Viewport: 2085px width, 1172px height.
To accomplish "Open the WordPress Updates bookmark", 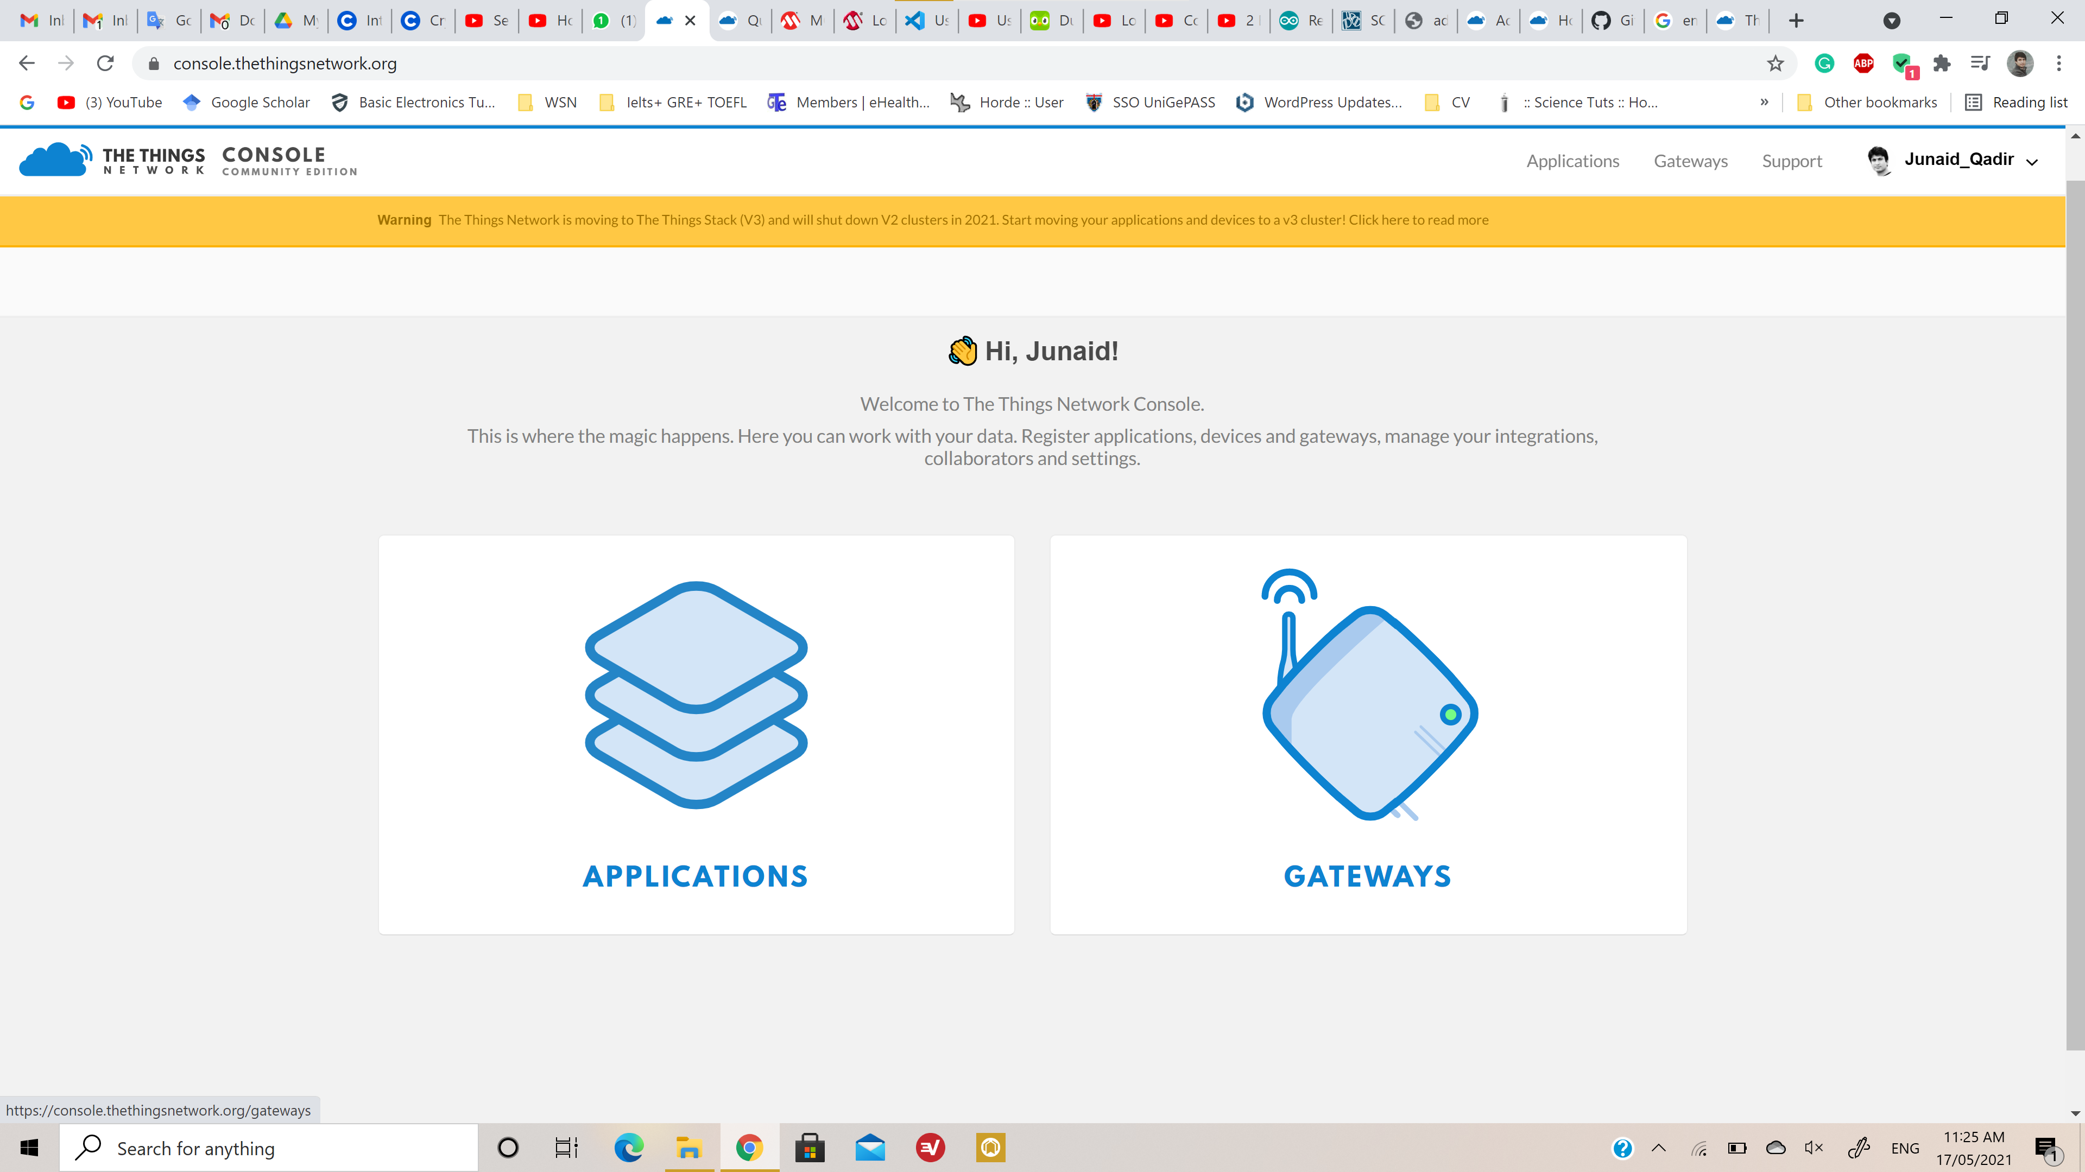I will click(1319, 102).
